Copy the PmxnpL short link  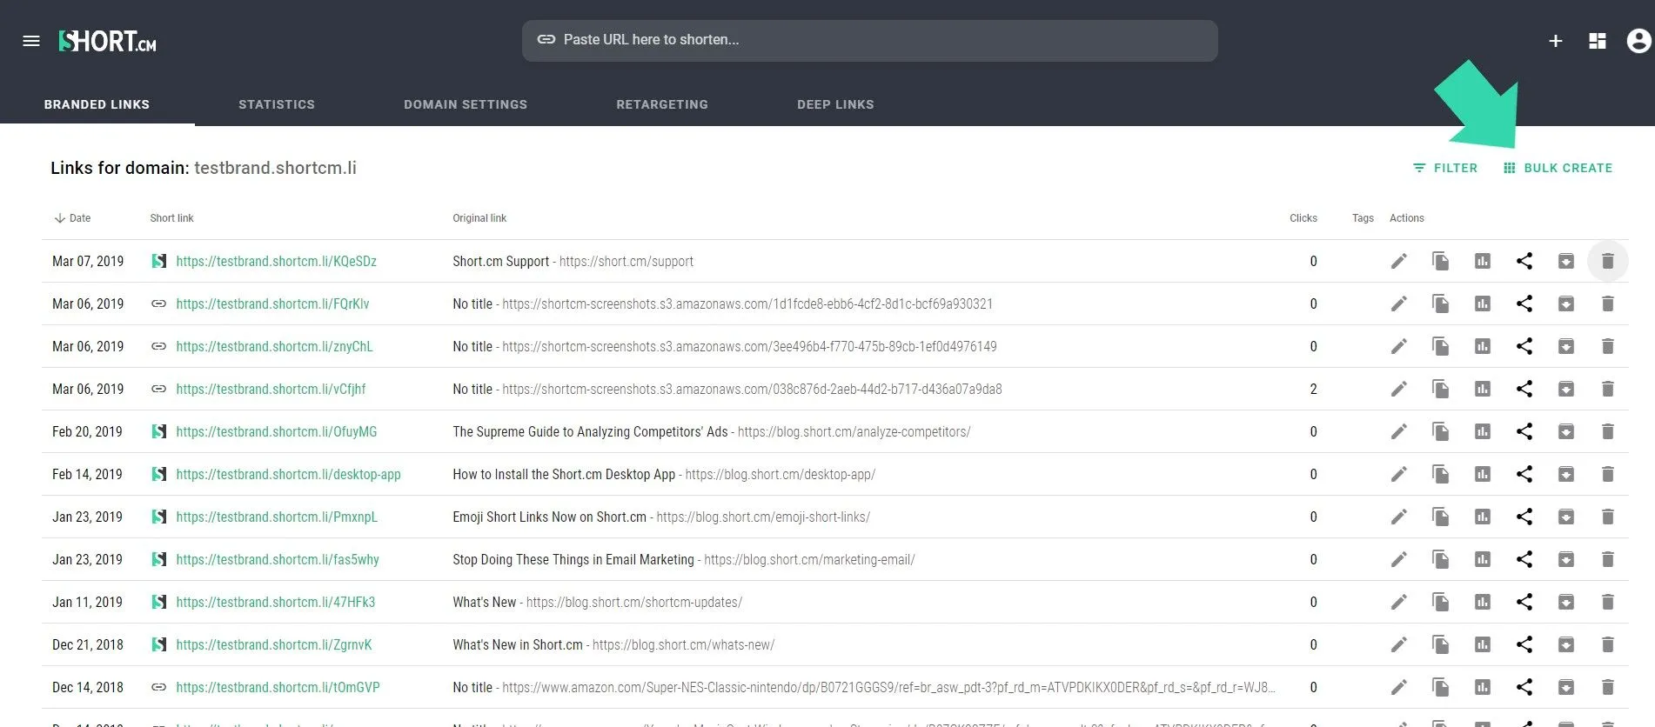pyautogui.click(x=1441, y=517)
